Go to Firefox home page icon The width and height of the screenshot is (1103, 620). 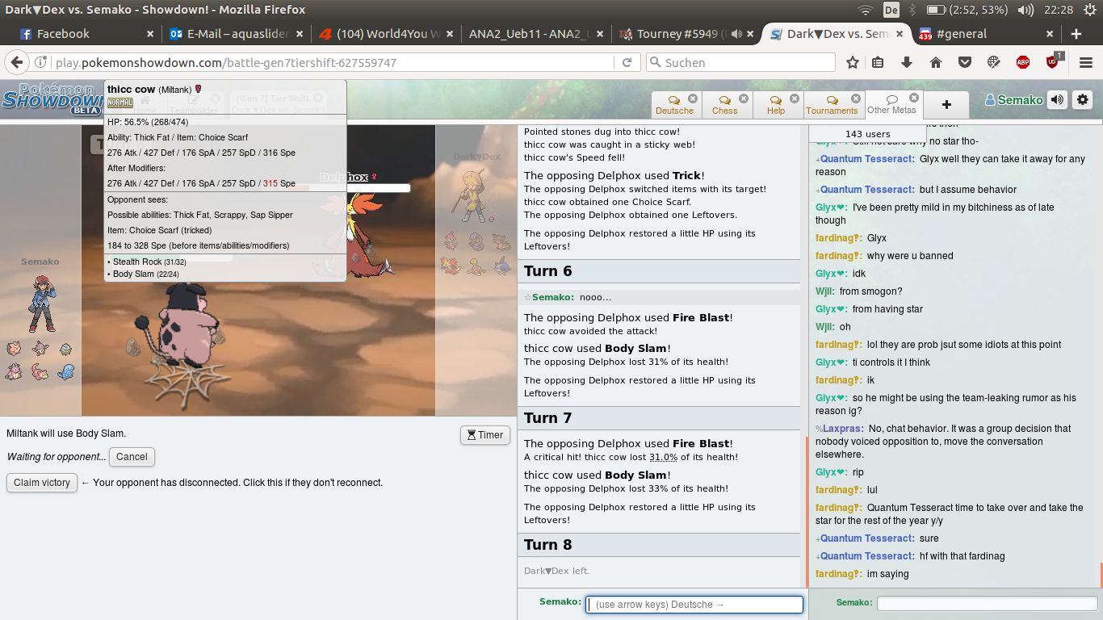[x=936, y=62]
